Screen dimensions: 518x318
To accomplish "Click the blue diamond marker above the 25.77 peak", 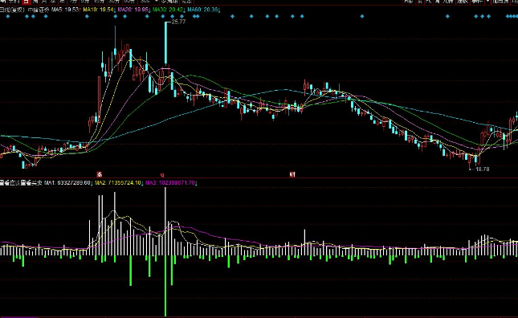I will 162,16.
